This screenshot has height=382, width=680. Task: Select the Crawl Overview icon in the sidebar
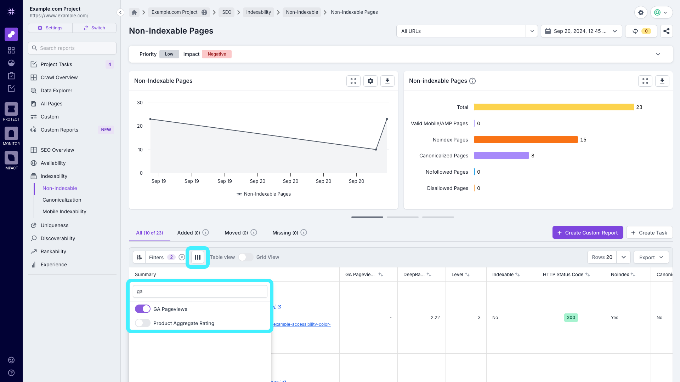point(34,77)
